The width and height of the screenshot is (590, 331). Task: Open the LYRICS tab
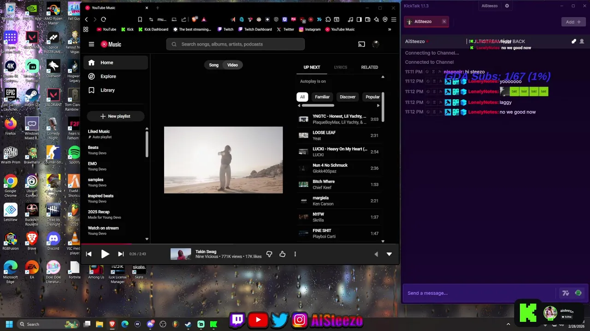[341, 67]
